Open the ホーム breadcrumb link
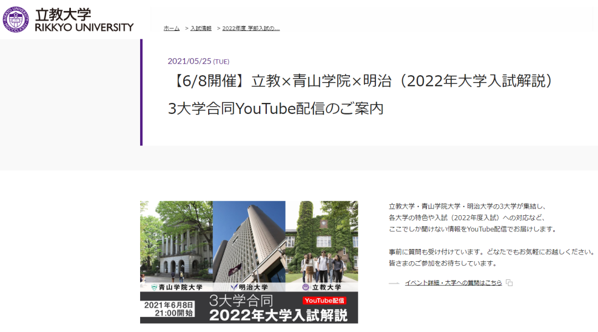Image resolution: width=598 pixels, height=332 pixels. point(171,28)
